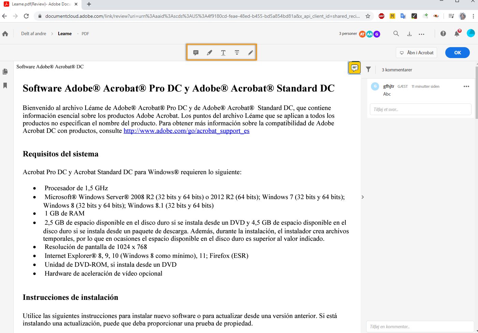Download the Leame PDF
The height and width of the screenshot is (333, 478).
(x=409, y=34)
